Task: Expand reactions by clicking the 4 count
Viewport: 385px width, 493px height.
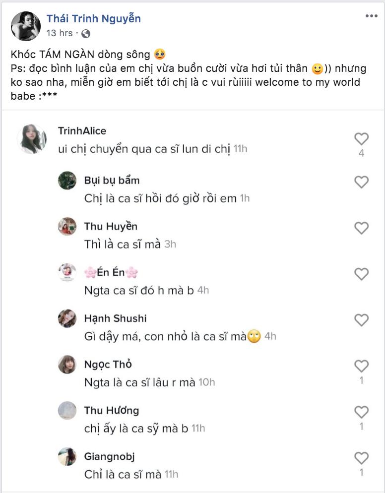Action: [x=362, y=153]
